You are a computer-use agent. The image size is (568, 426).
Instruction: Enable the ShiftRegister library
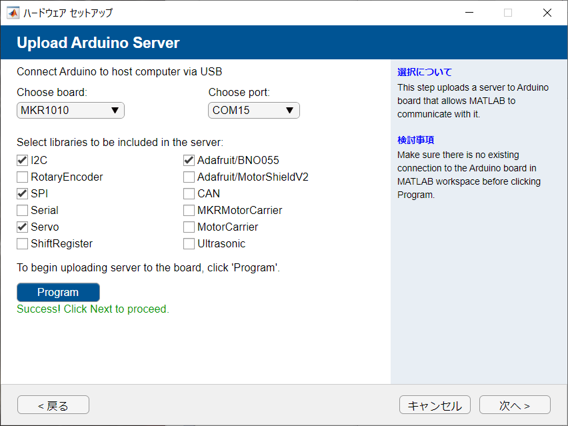pyautogui.click(x=22, y=243)
